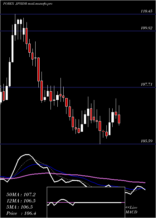This screenshot has height=218, width=156.
Task: Click the 5MA : 106.5 reading
Action: pyautogui.click(x=19, y=207)
